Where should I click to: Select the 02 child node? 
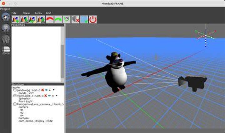(22, 112)
